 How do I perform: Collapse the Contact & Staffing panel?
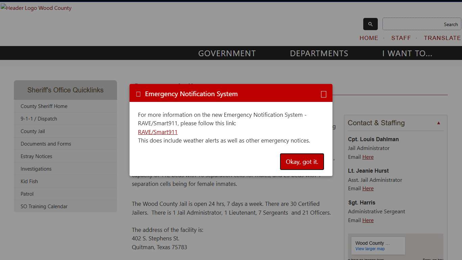pyautogui.click(x=439, y=123)
